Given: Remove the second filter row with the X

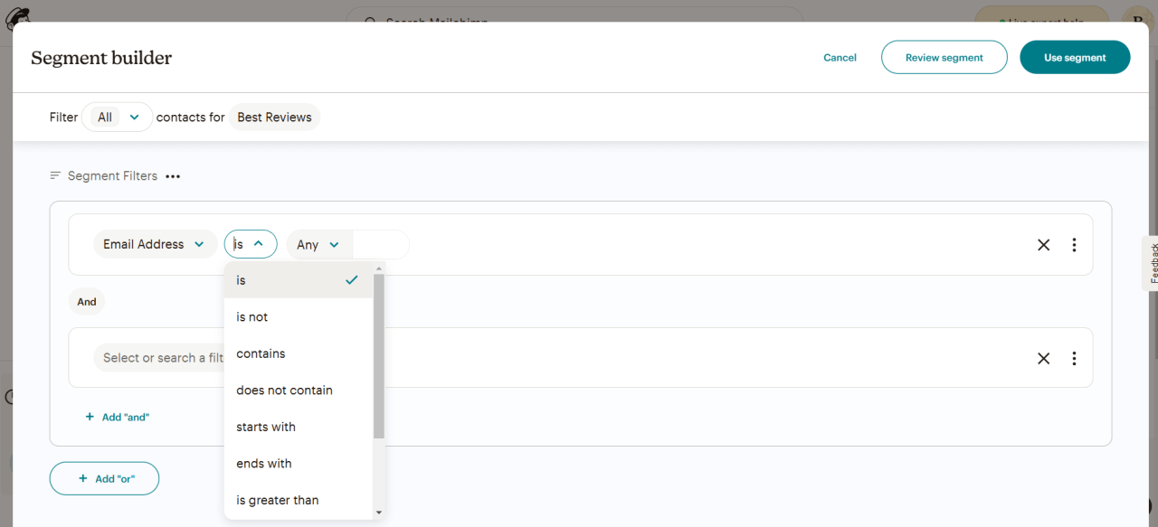Looking at the screenshot, I should click(x=1043, y=358).
